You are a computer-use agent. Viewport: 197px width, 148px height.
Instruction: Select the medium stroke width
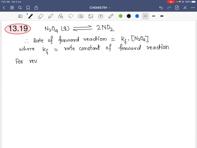[153, 16]
